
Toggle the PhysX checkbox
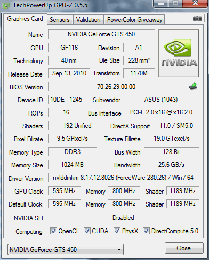117,231
